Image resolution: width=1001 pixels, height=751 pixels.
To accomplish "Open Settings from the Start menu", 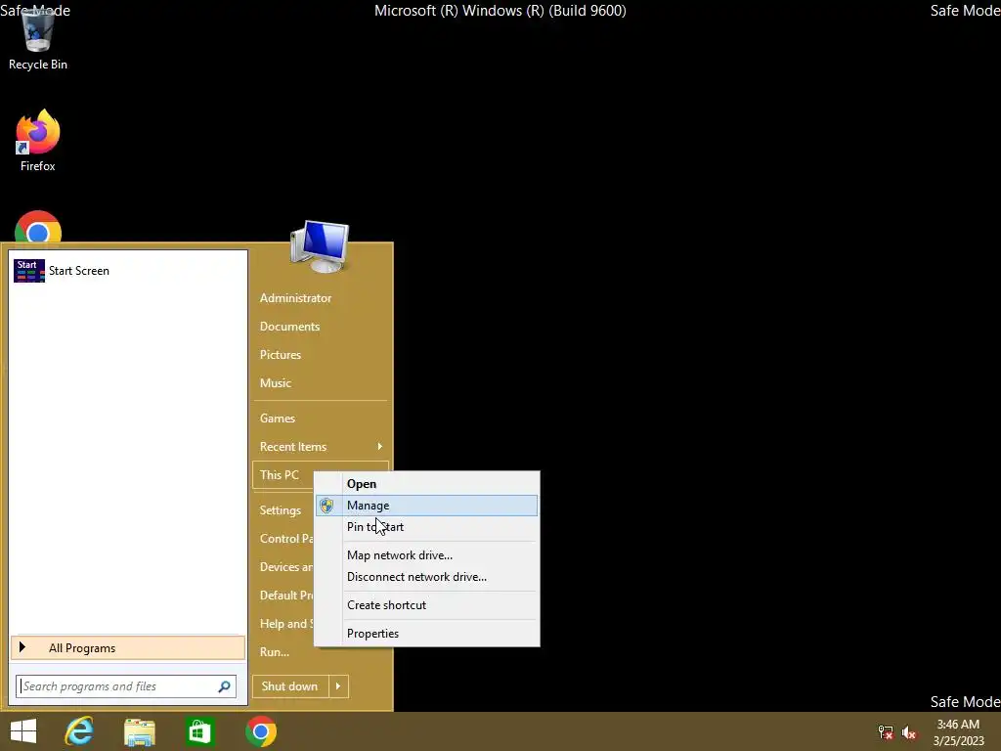I will (281, 510).
